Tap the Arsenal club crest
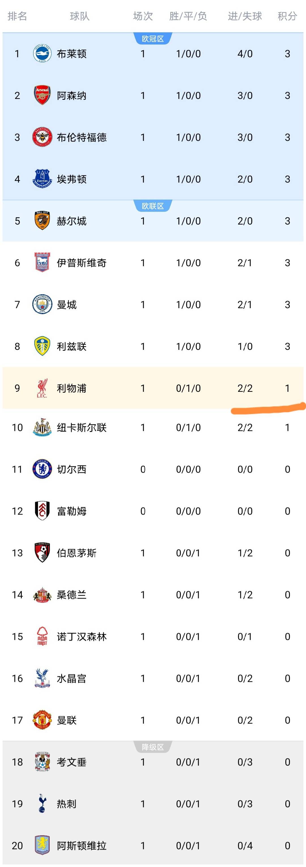306x867 pixels. tap(42, 95)
